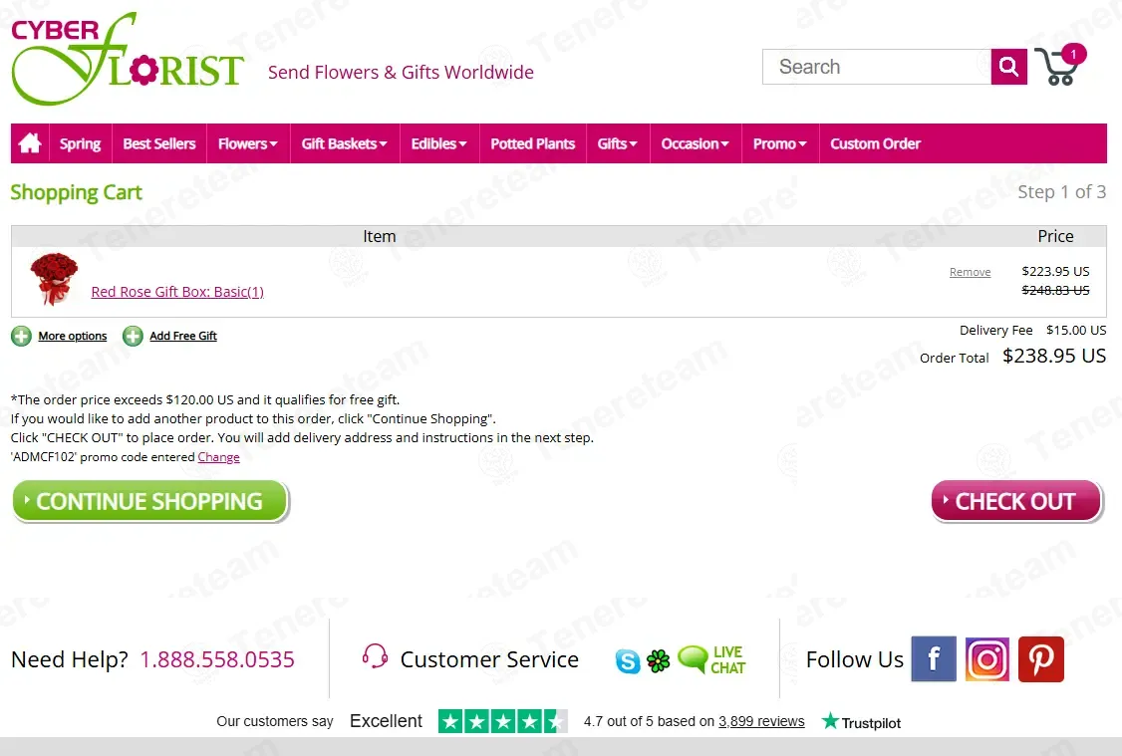Expand the Flowers dropdown menu
Image resolution: width=1122 pixels, height=756 pixels.
247,143
